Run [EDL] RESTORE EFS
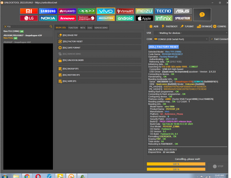Viewport: 231px width, 178px height. click(x=99, y=75)
